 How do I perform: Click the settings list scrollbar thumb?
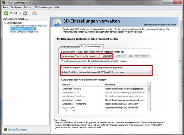point(149,89)
